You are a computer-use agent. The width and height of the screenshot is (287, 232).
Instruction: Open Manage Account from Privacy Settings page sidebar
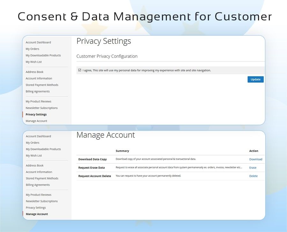pyautogui.click(x=36, y=121)
